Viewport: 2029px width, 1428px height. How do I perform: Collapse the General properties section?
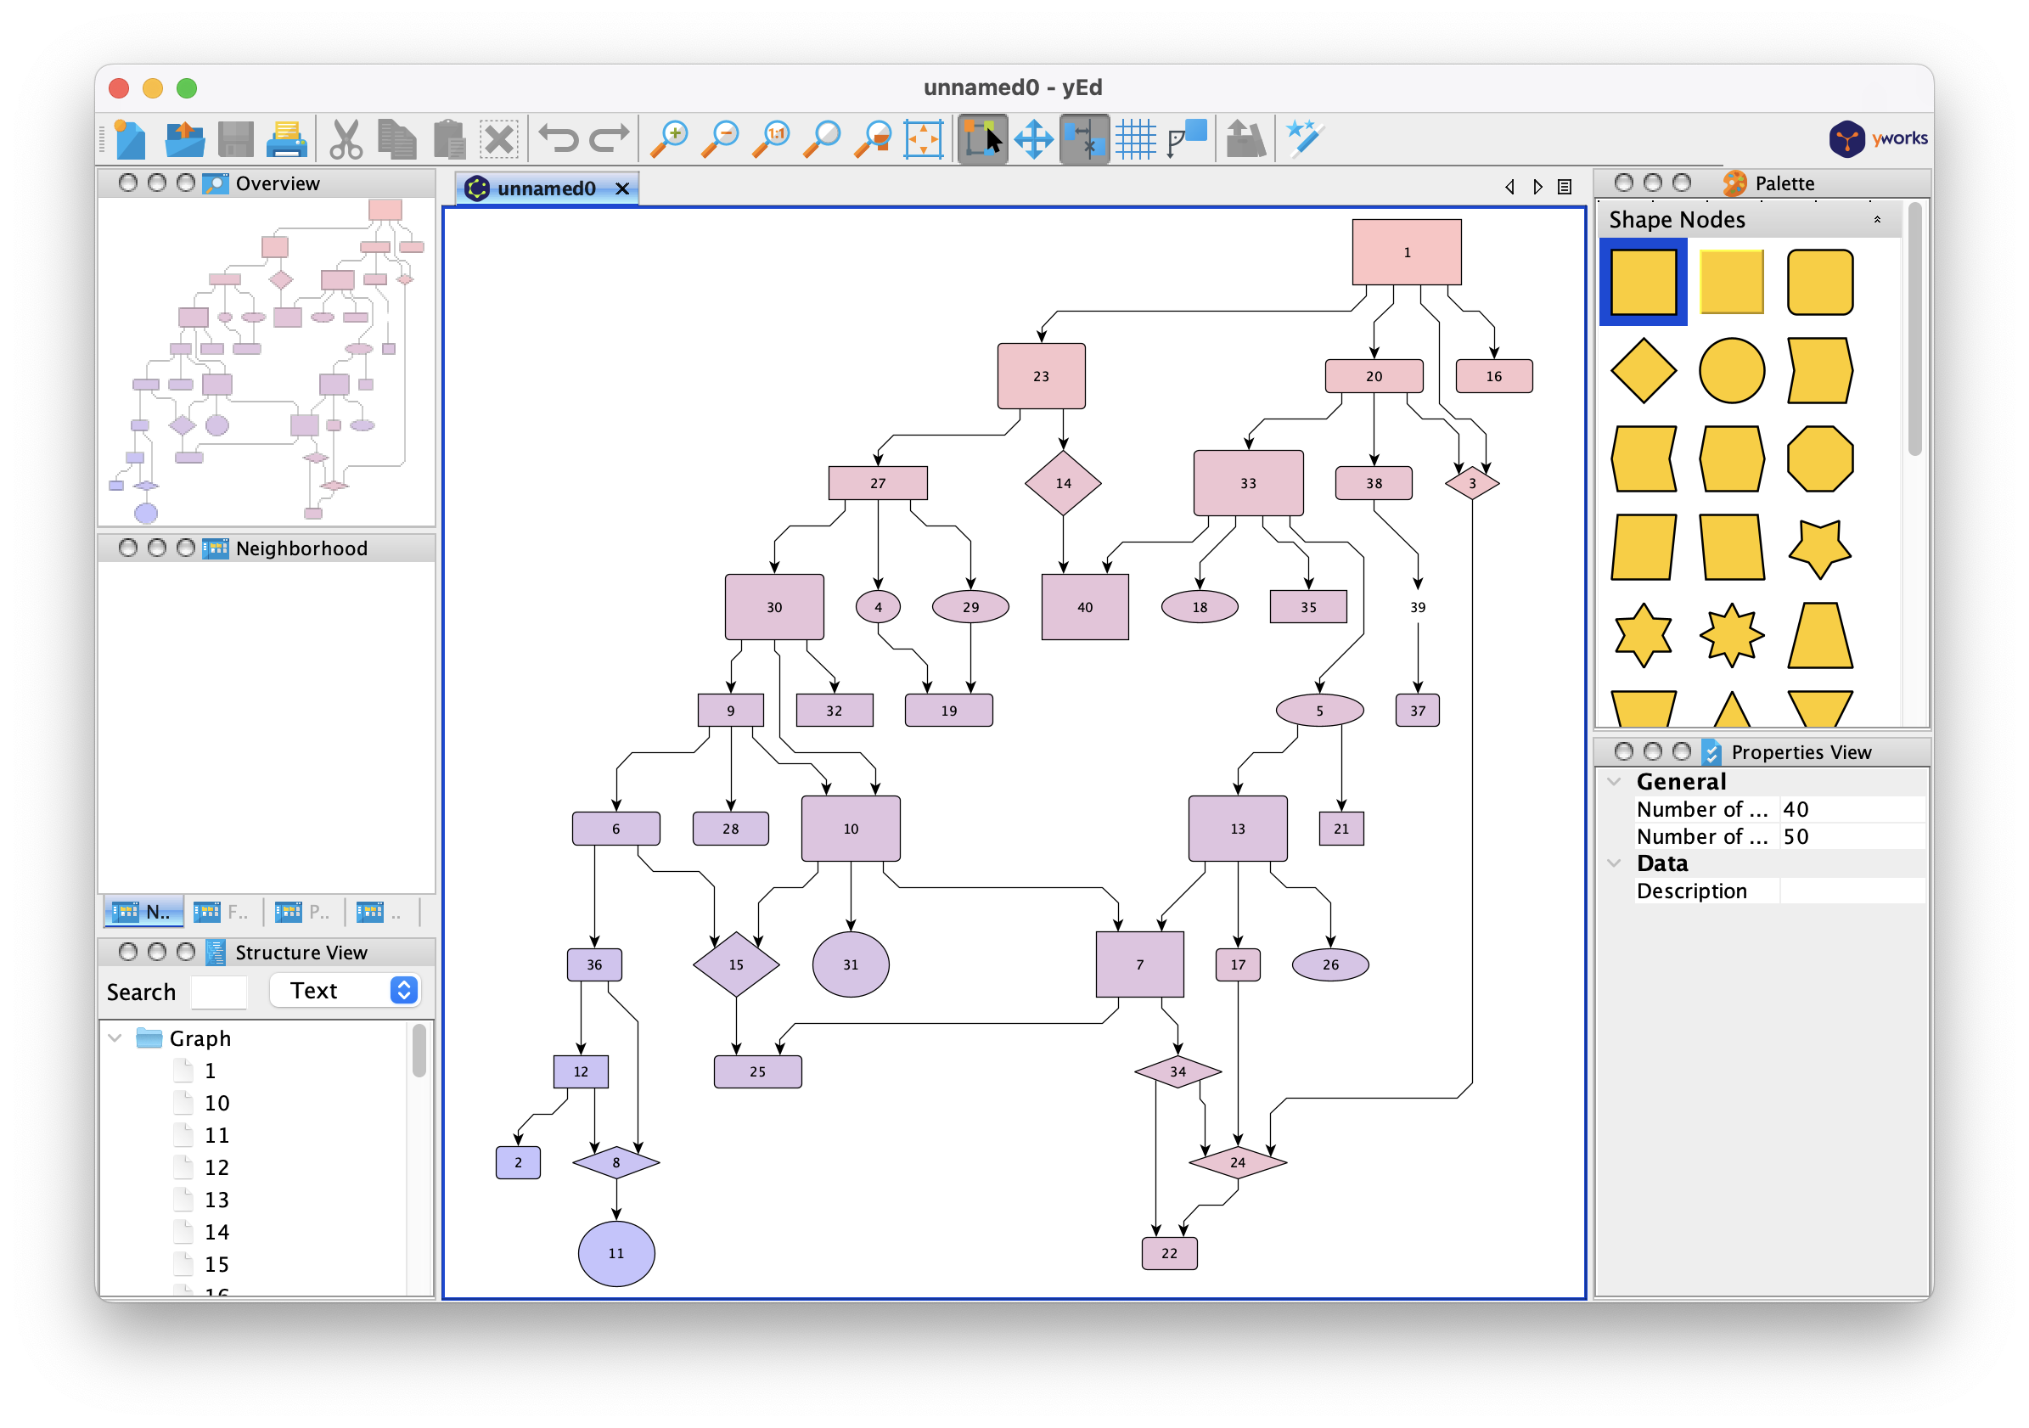[x=1614, y=782]
